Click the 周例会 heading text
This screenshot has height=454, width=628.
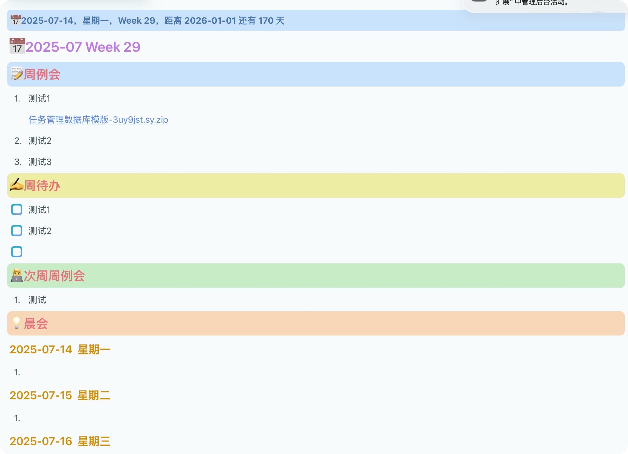point(42,75)
